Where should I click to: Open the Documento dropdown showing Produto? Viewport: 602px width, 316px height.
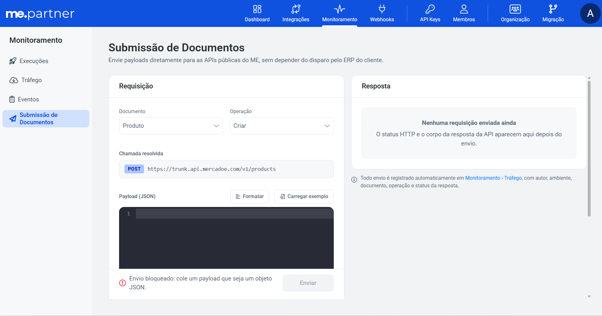(x=171, y=126)
